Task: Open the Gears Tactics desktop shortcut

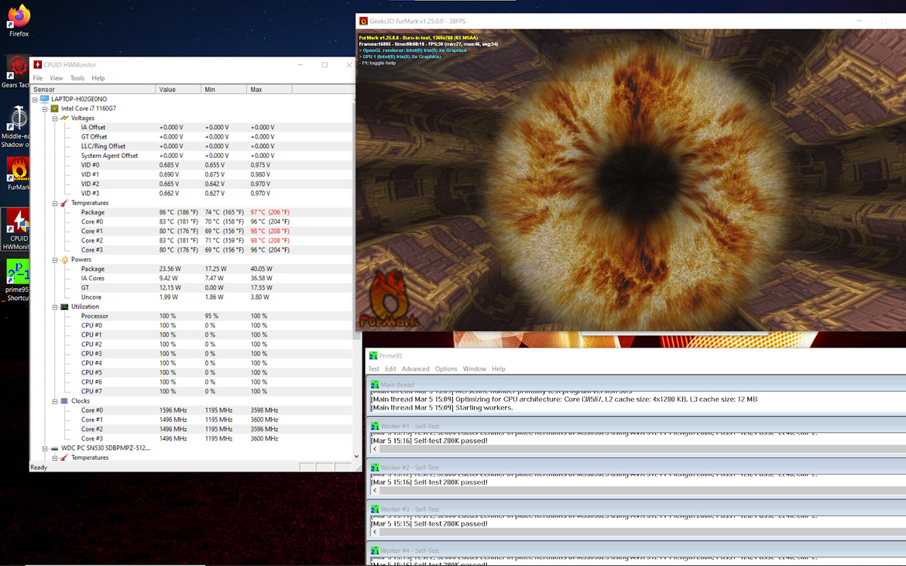Action: coord(16,71)
